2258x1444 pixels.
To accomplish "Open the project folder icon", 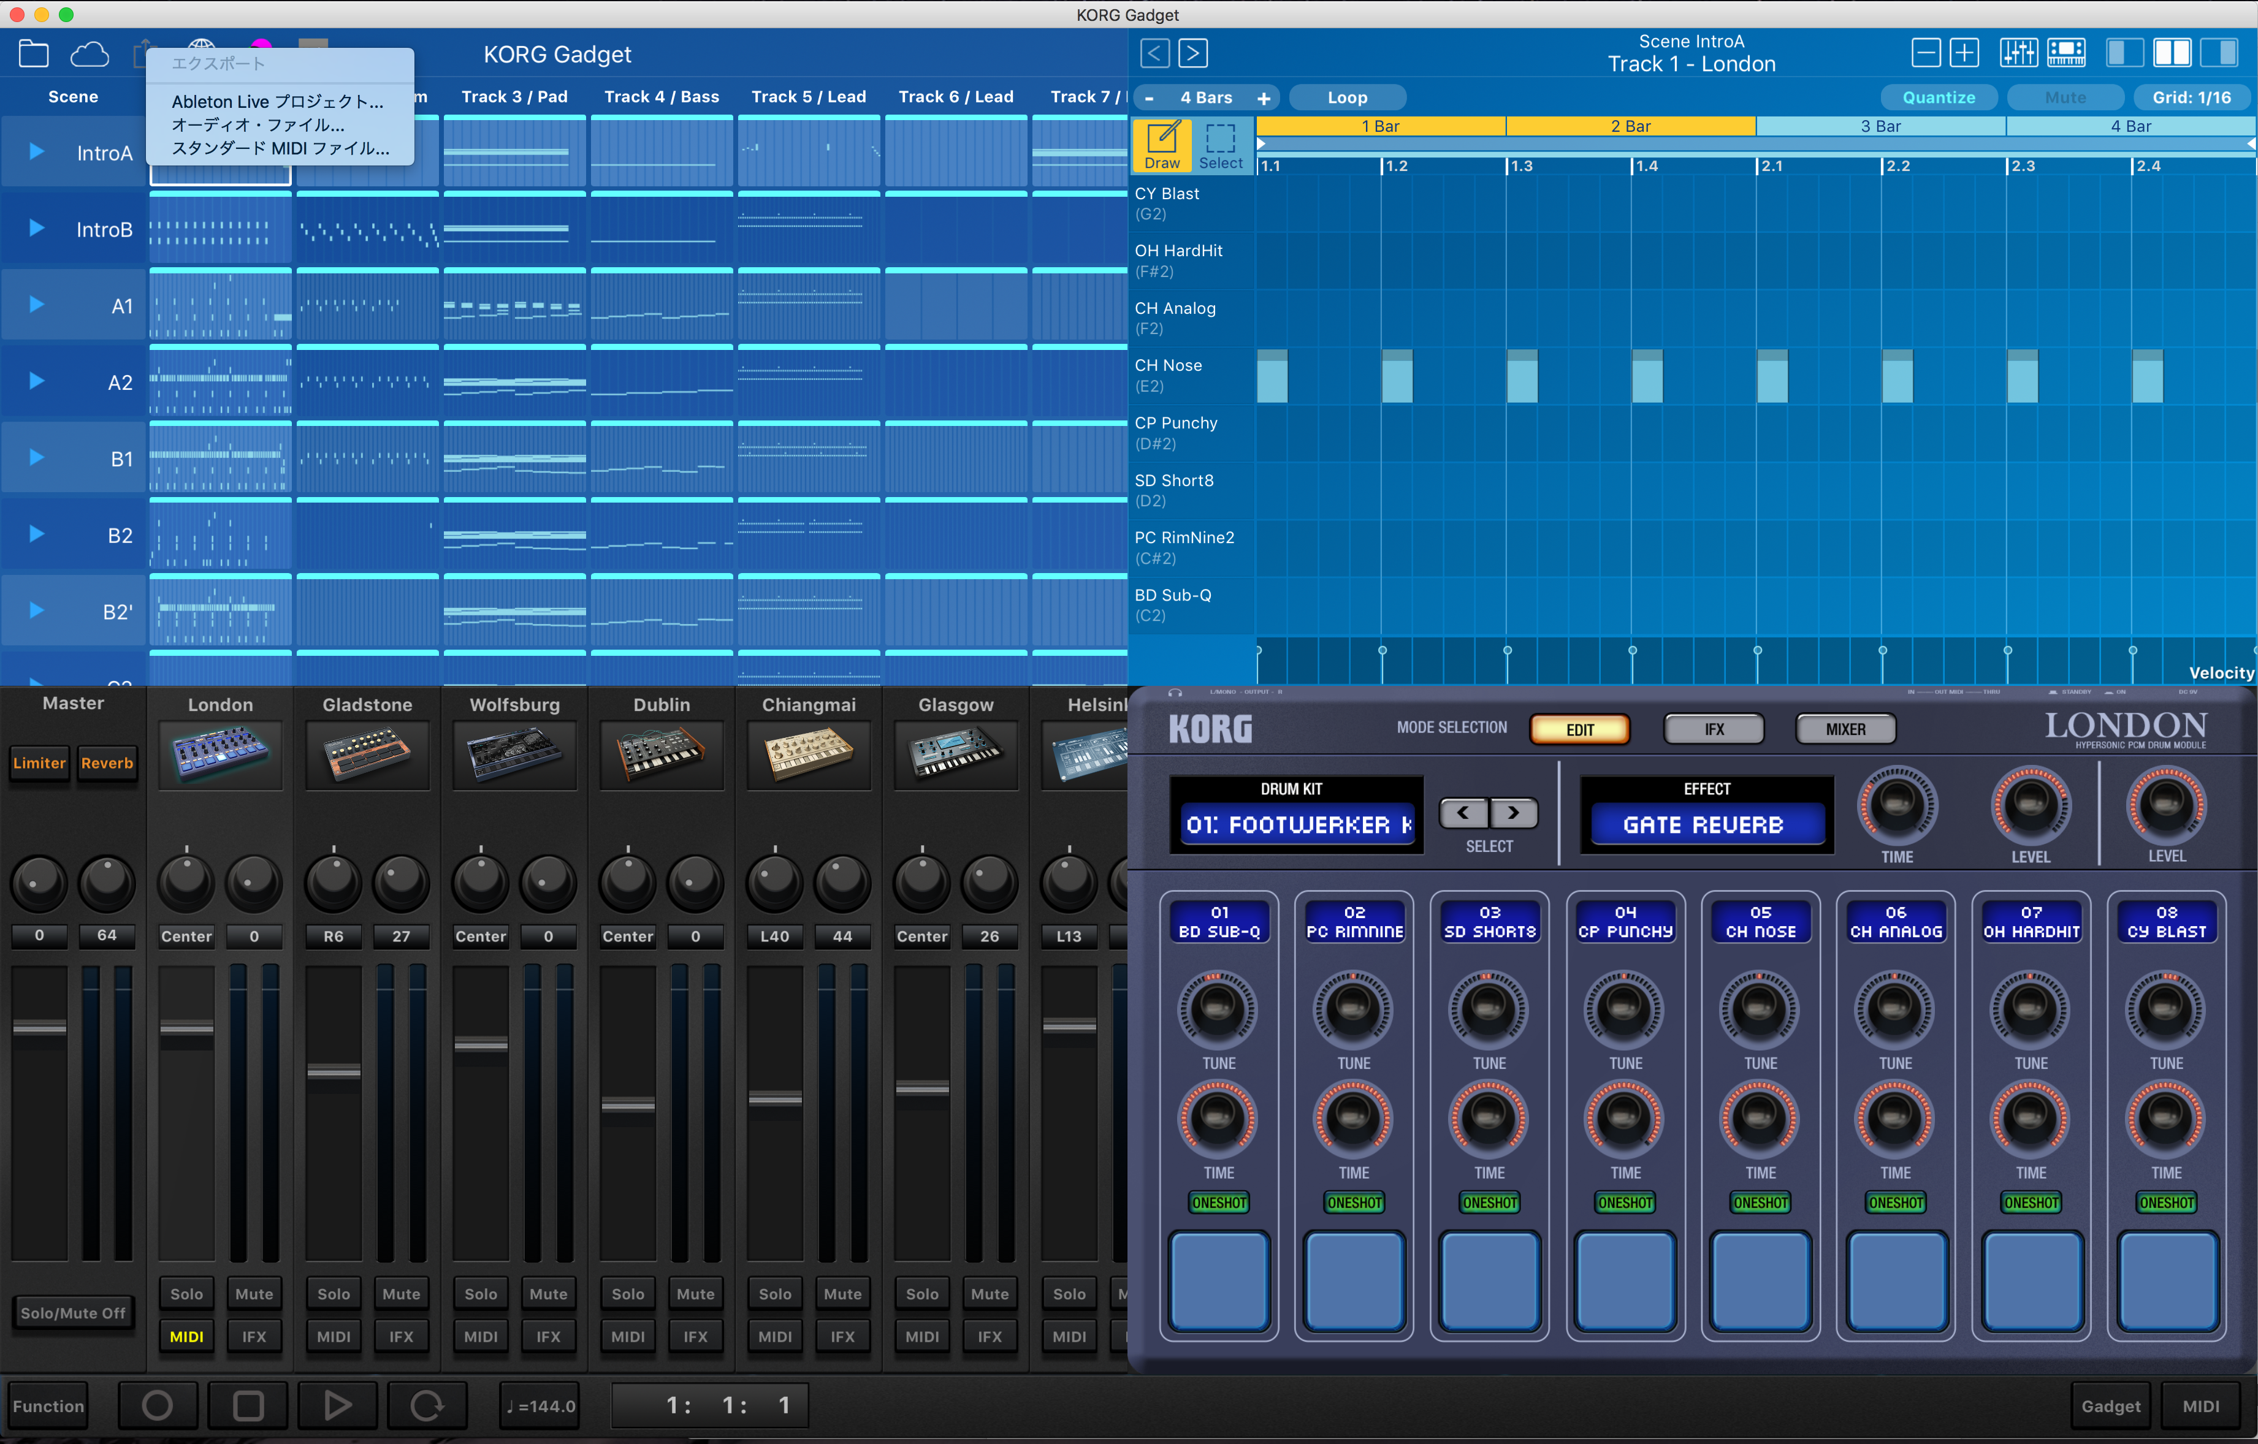I will point(34,53).
